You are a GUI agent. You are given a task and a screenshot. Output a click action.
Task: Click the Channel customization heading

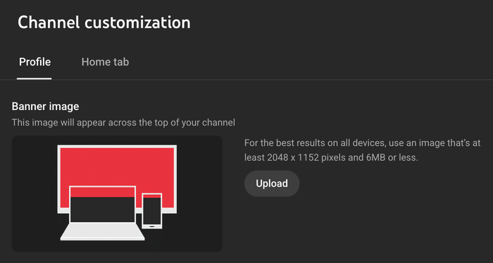(104, 23)
